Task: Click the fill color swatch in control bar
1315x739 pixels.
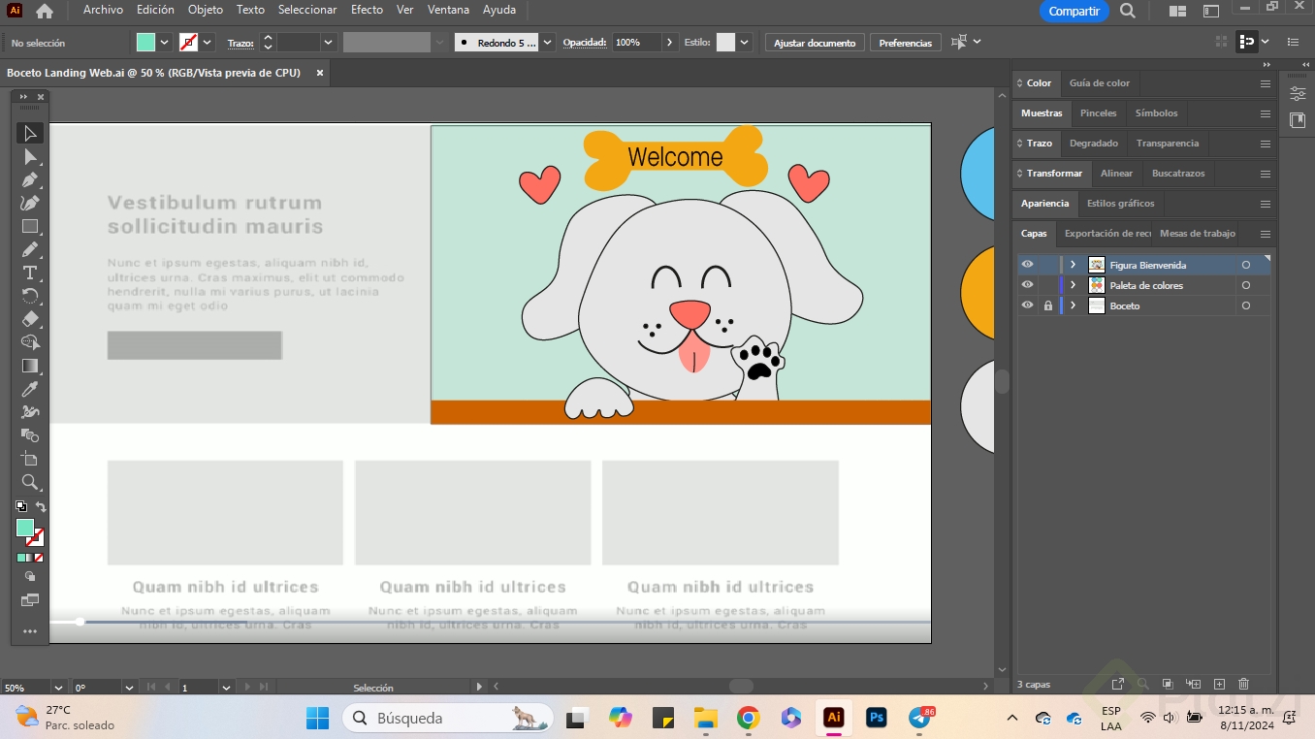Action: [x=145, y=43]
